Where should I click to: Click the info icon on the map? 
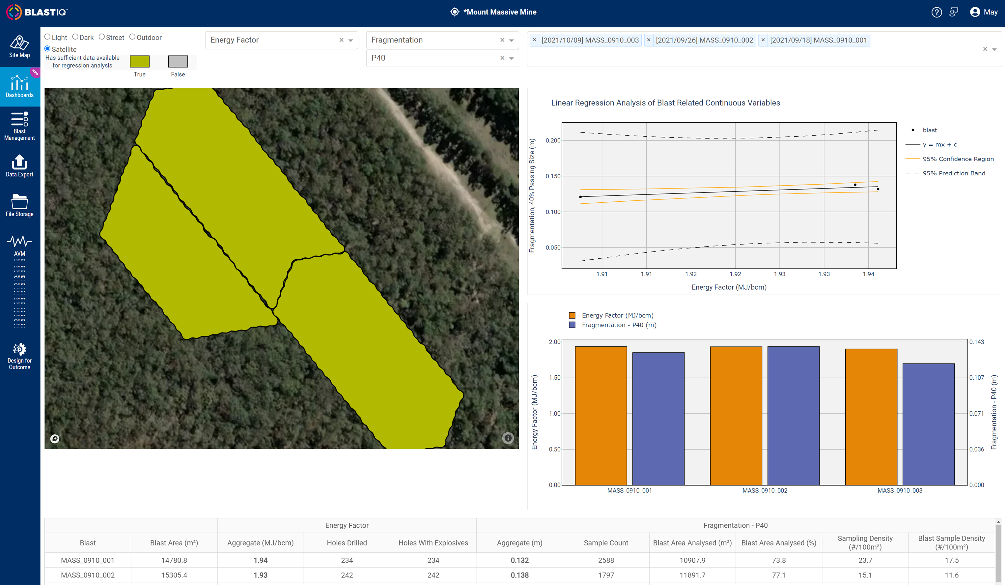[508, 438]
